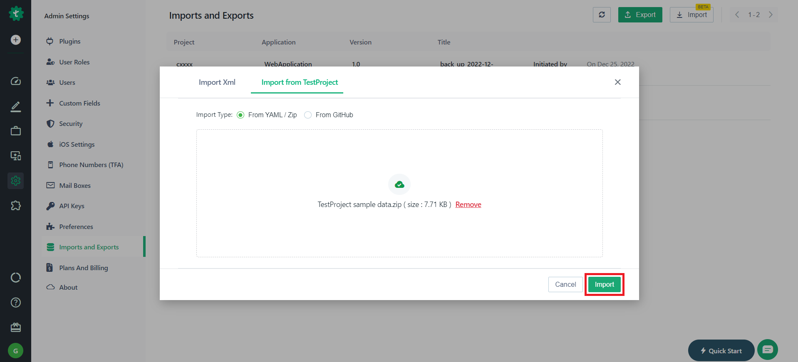798x362 pixels.
Task: Click the Testsigma logo icon
Action: (x=16, y=14)
